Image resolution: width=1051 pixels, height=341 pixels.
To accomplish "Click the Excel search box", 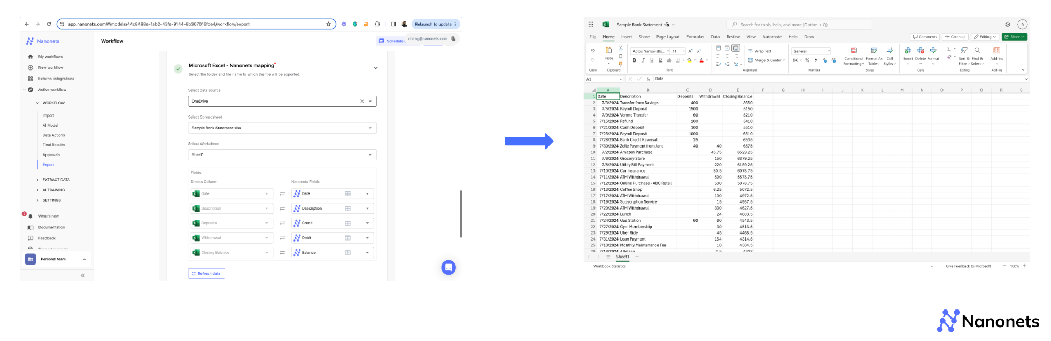I will pos(799,25).
